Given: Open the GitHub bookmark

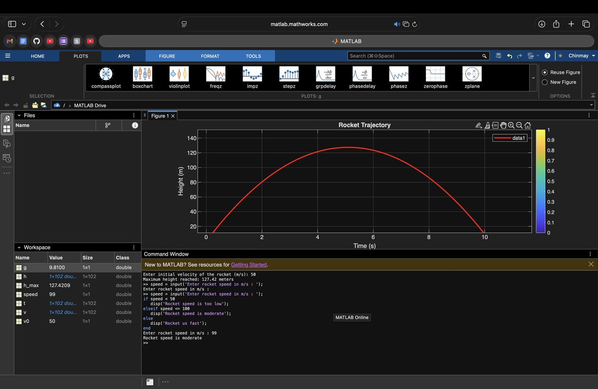Looking at the screenshot, I should coord(36,41).
